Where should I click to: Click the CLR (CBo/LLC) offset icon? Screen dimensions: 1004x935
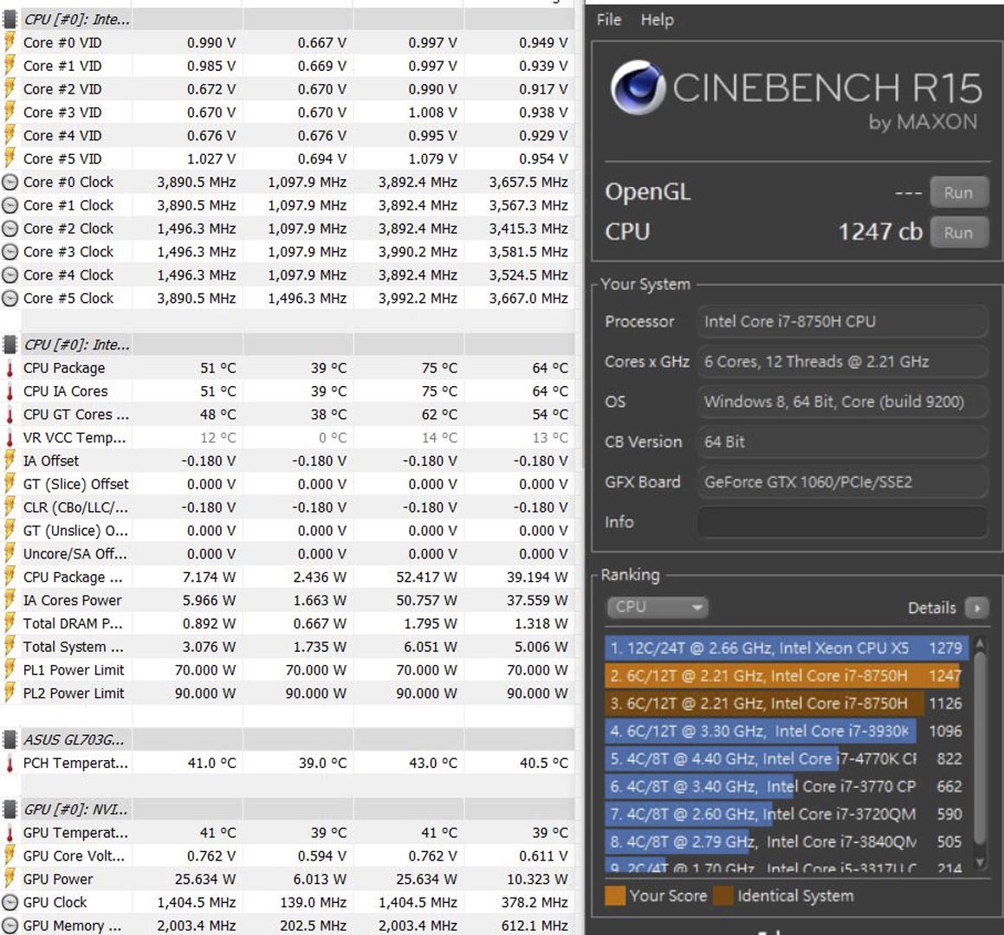pos(10,507)
